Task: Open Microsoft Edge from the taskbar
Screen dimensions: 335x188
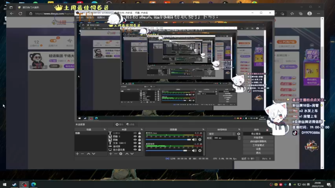Action: pos(33,184)
